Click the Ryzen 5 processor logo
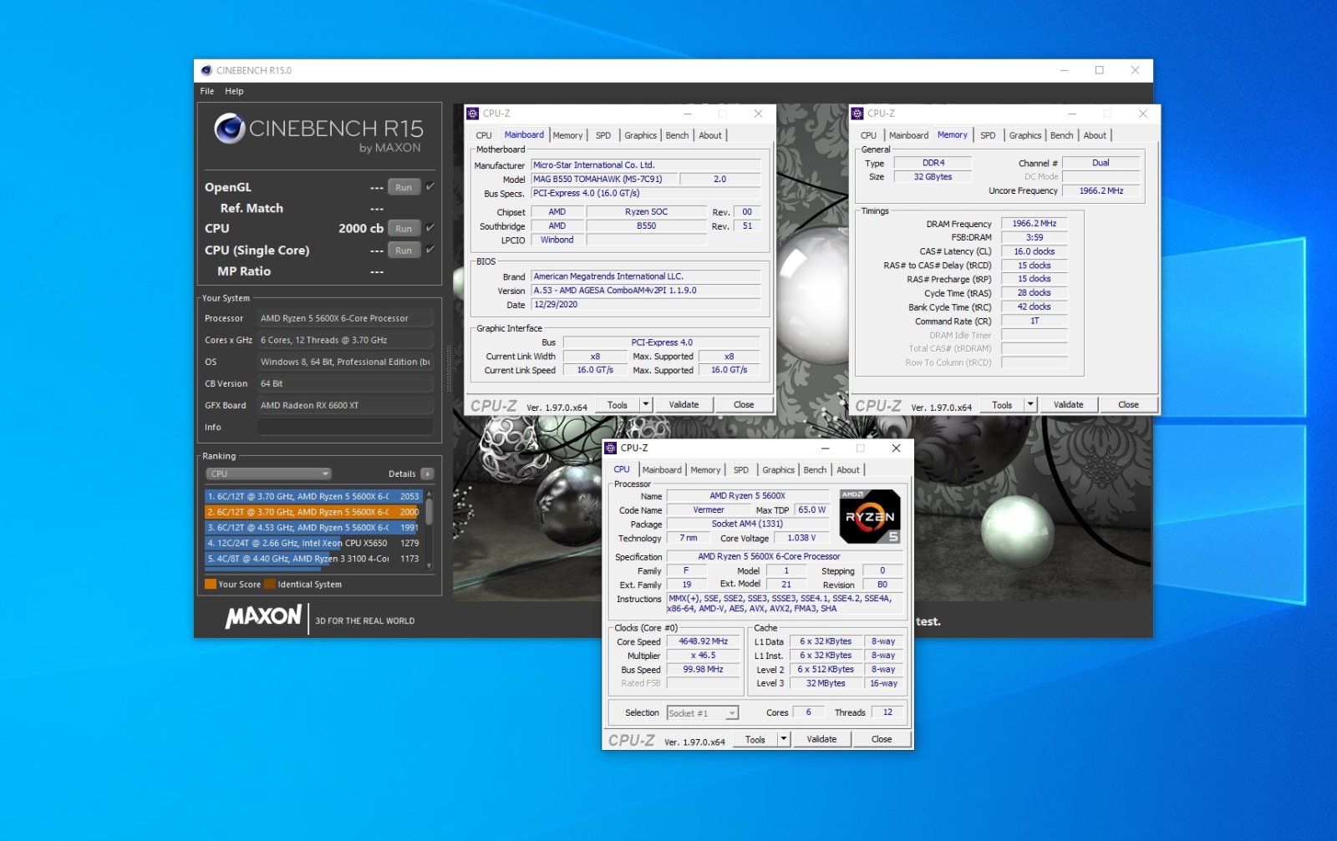1337x841 pixels. click(870, 517)
